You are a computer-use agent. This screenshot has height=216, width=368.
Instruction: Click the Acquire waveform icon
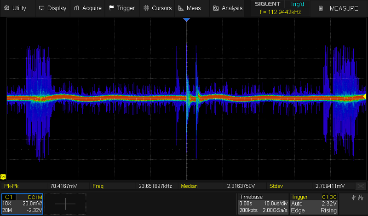click(77, 8)
